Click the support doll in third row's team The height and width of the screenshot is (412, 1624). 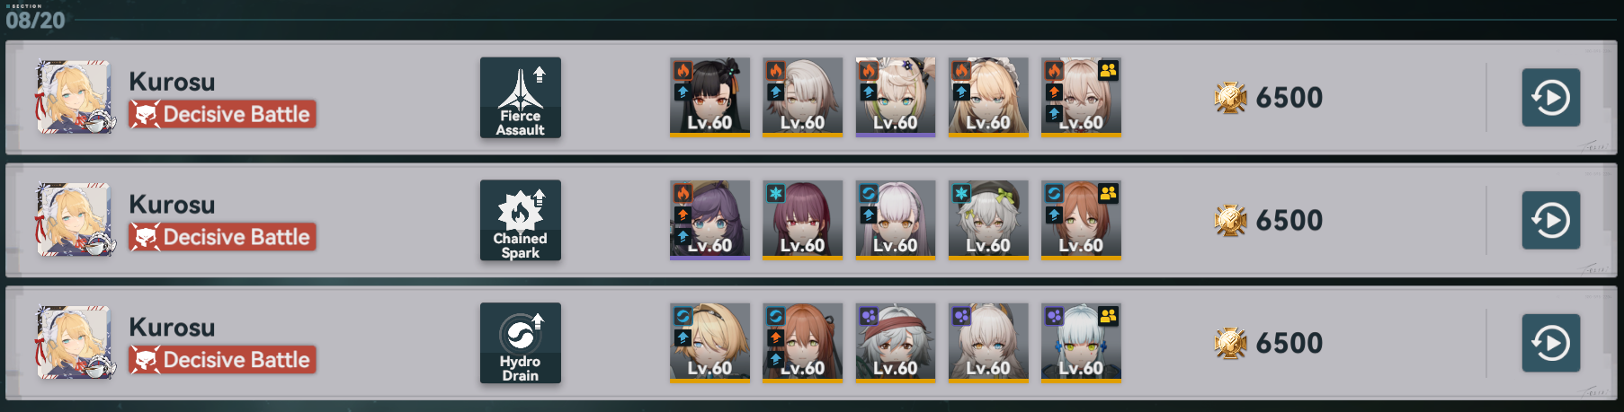click(1081, 344)
